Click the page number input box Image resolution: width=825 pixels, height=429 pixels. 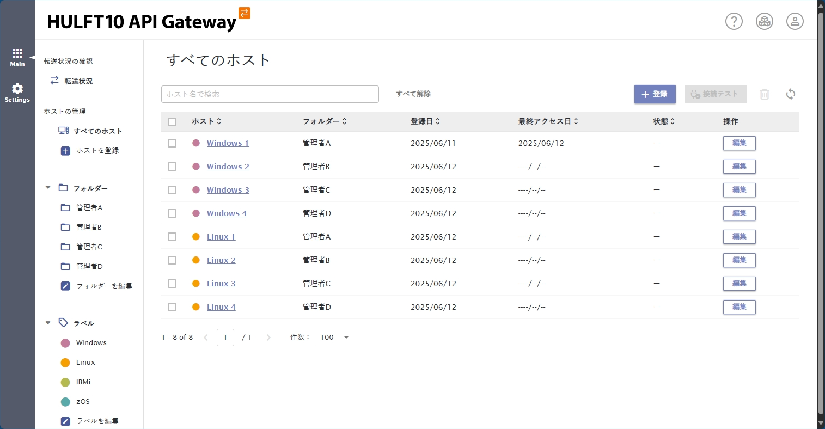(x=225, y=338)
